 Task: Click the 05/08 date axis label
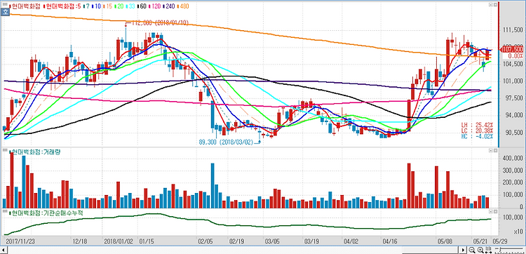tap(445, 241)
